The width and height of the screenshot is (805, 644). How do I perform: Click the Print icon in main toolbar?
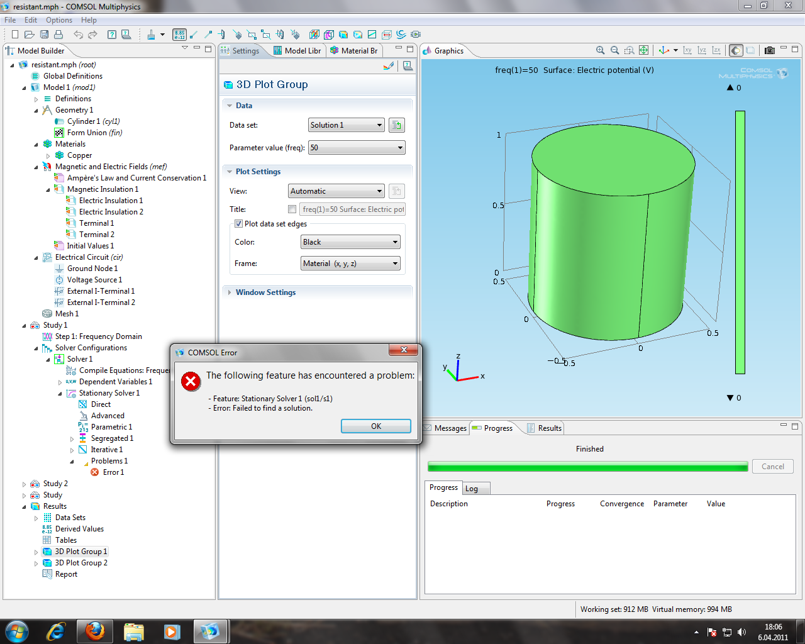click(x=58, y=35)
